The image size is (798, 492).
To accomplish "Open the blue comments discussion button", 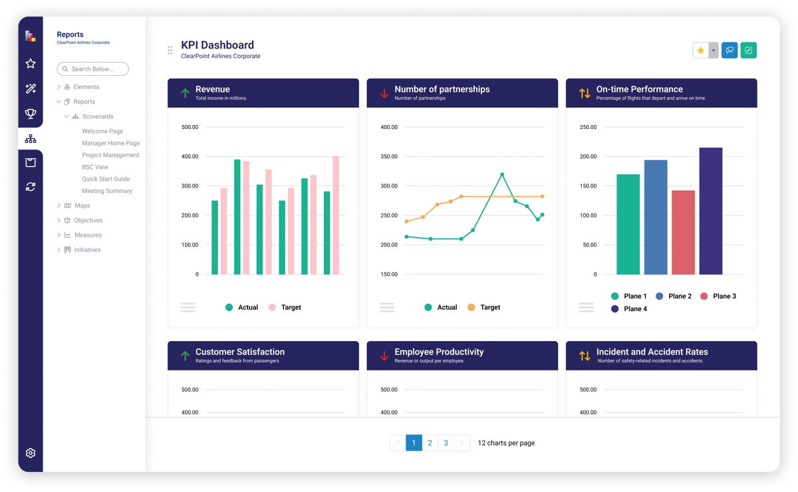I will (x=730, y=51).
